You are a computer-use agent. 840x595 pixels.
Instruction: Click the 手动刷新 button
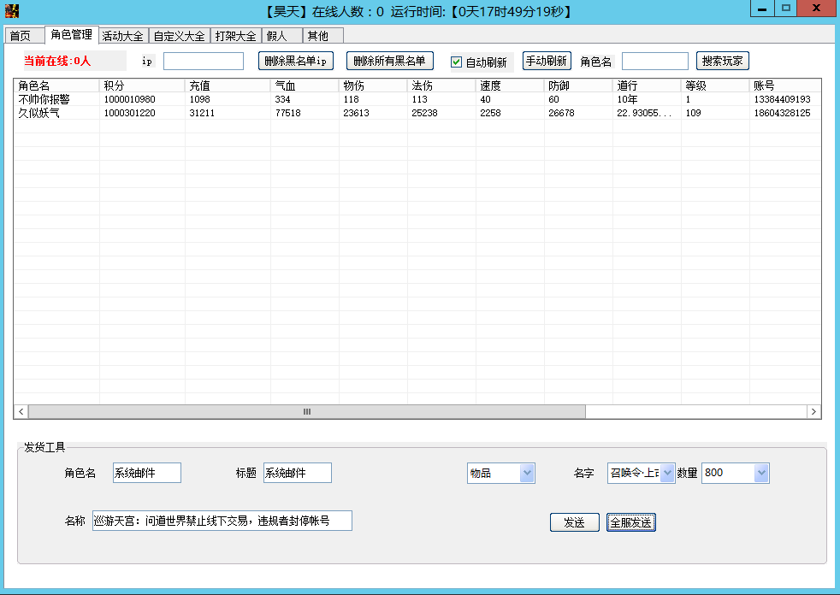[547, 62]
